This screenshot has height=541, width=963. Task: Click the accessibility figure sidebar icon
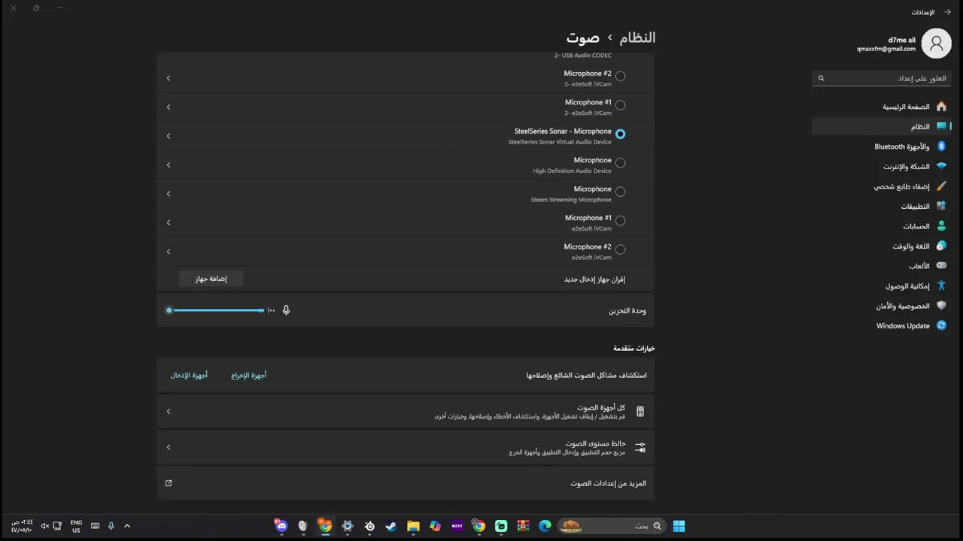click(941, 286)
